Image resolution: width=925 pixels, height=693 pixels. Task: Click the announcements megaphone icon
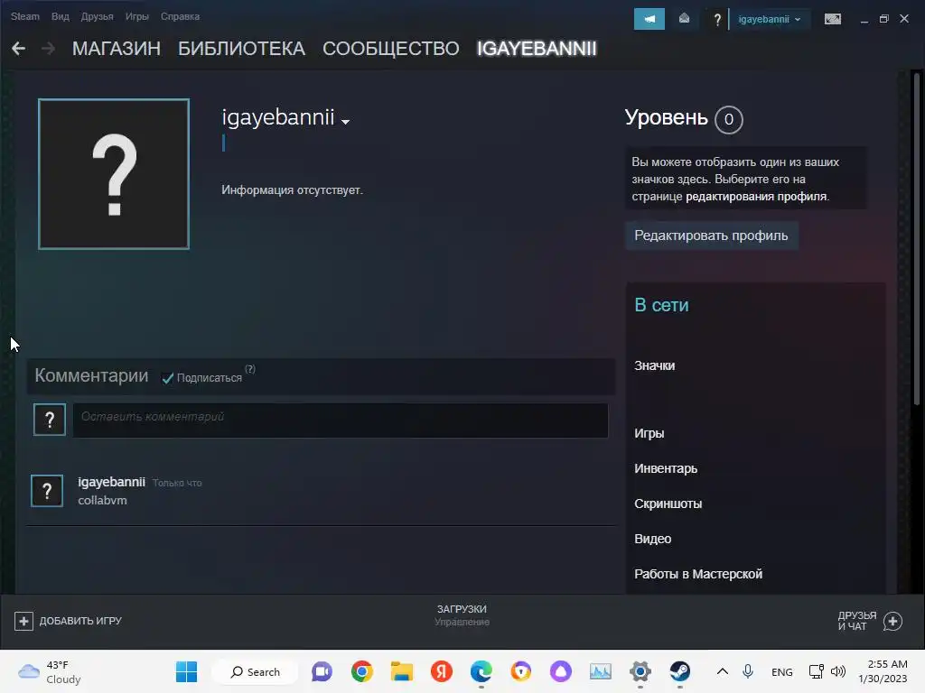[649, 19]
